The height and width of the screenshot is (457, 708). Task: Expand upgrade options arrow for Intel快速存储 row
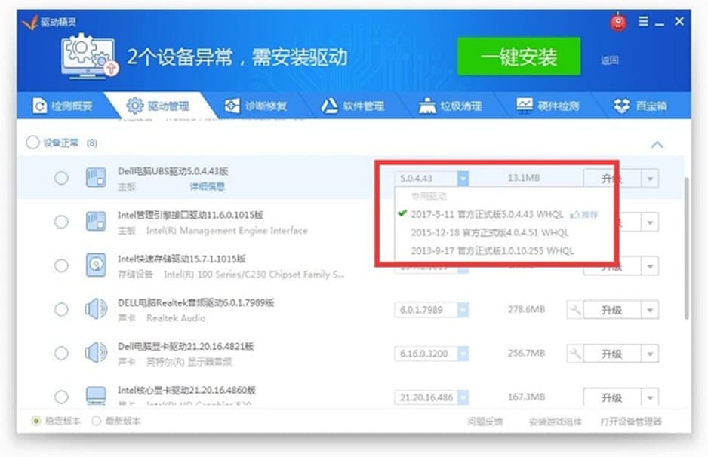pyautogui.click(x=650, y=266)
